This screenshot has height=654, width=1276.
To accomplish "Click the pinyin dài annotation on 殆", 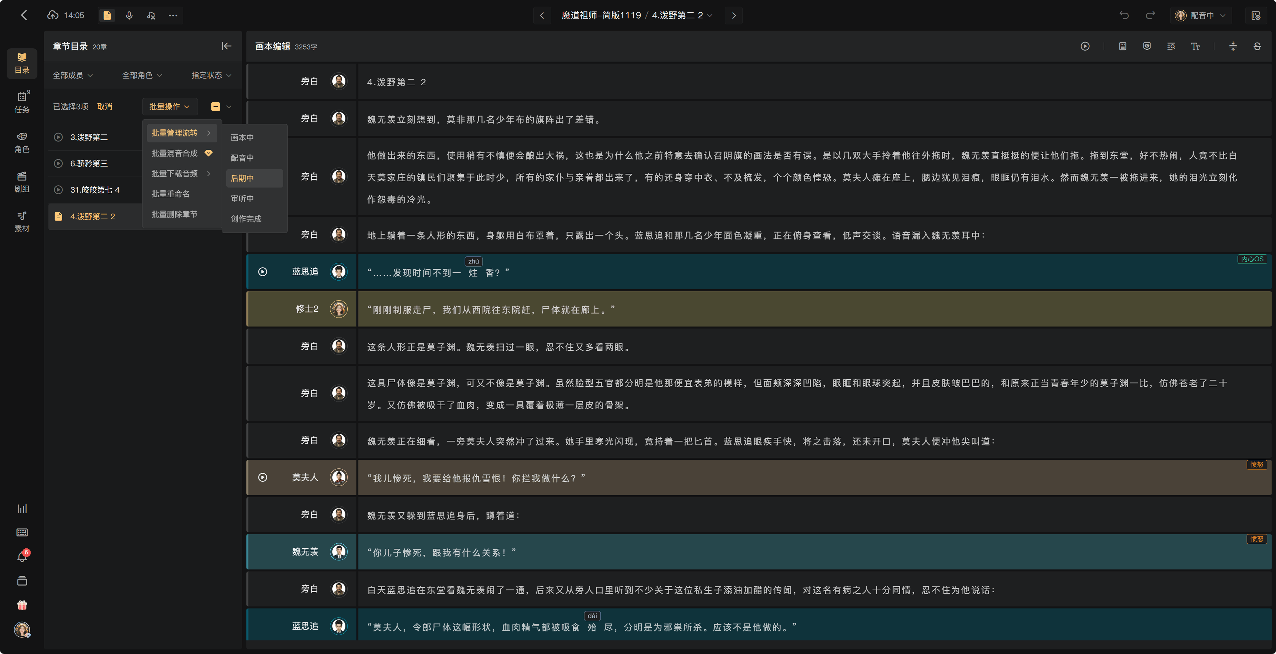I will [x=592, y=616].
